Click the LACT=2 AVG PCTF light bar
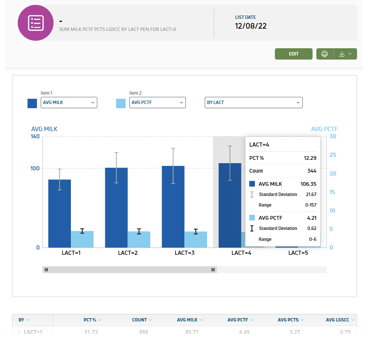This screenshot has width=368, height=343. click(139, 239)
